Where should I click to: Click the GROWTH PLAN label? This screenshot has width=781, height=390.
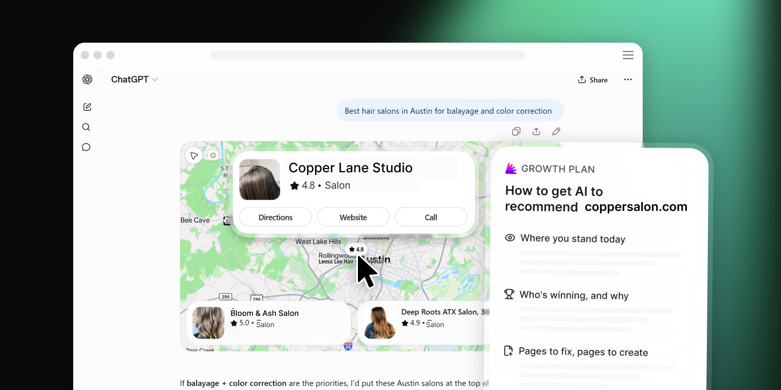558,169
